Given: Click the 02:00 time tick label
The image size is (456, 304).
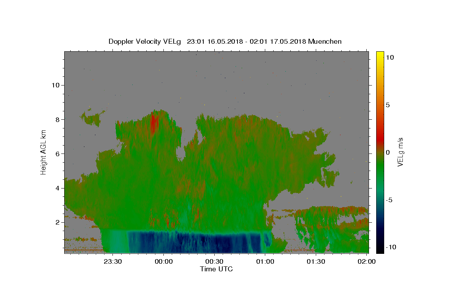Looking at the screenshot, I should point(367,261).
